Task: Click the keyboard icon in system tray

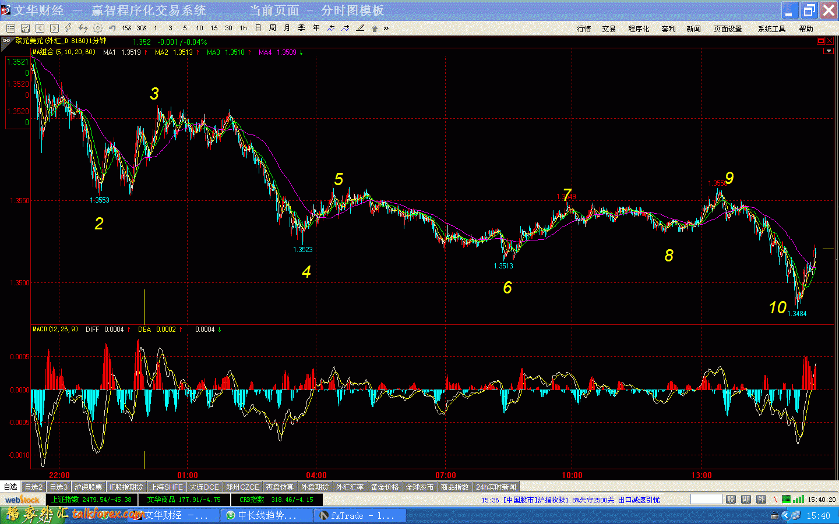Action: (774, 516)
